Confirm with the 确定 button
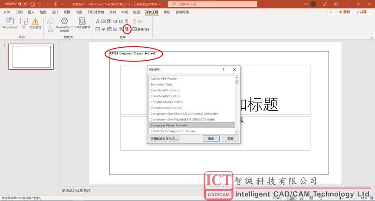Image resolution: width=375 pixels, height=201 pixels. 211,139
